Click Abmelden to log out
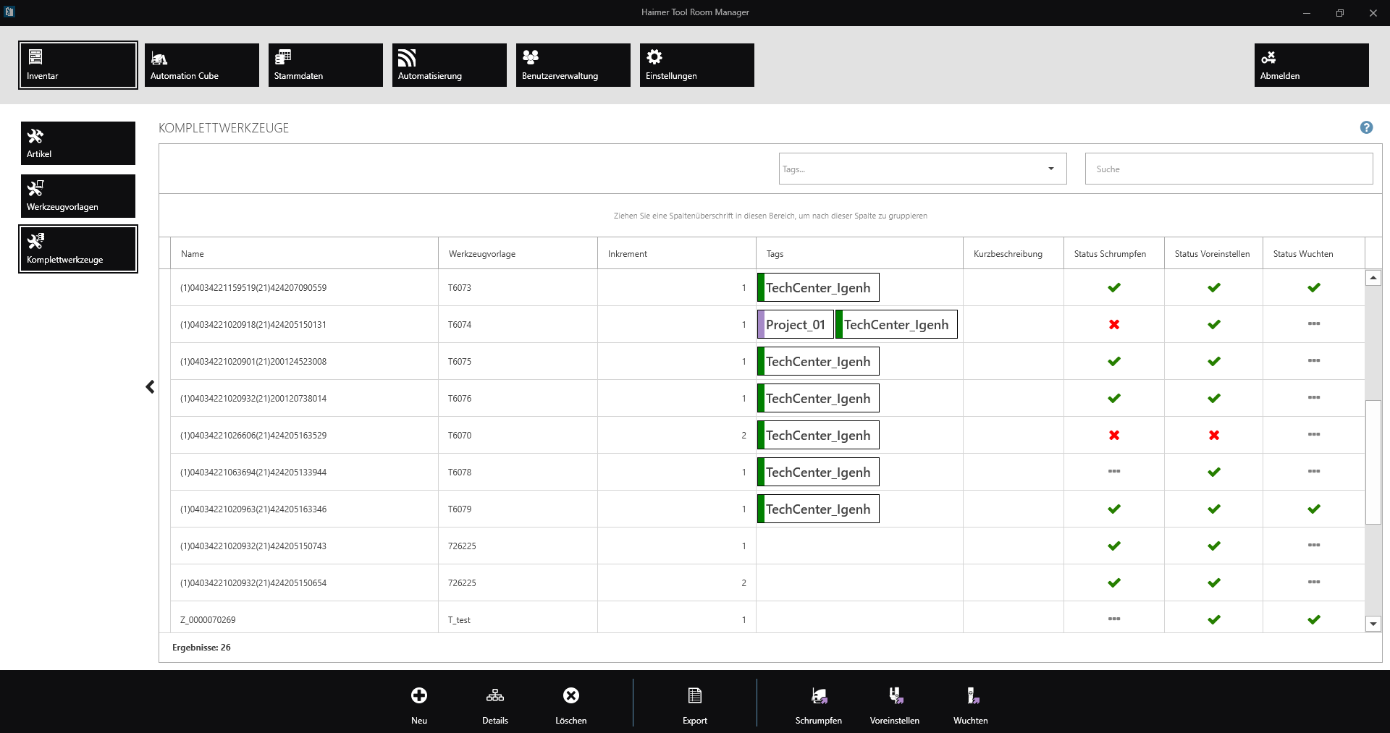The image size is (1390, 733). click(x=1312, y=65)
